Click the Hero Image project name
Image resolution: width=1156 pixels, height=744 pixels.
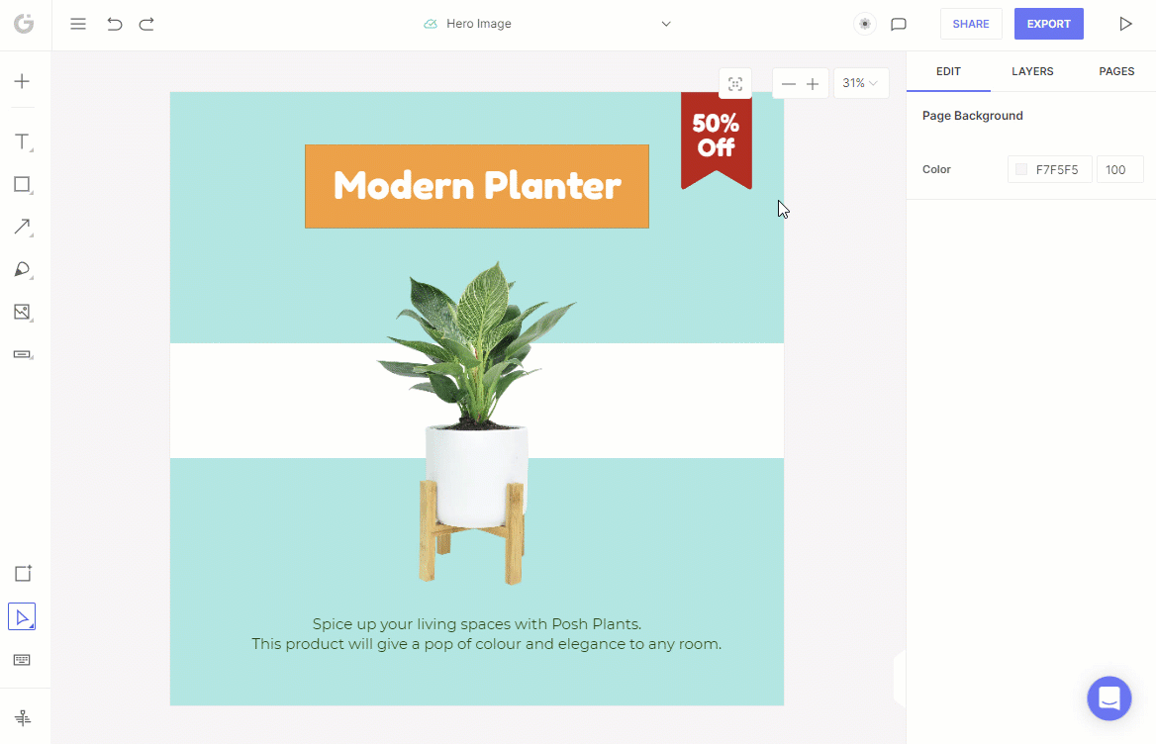(478, 24)
